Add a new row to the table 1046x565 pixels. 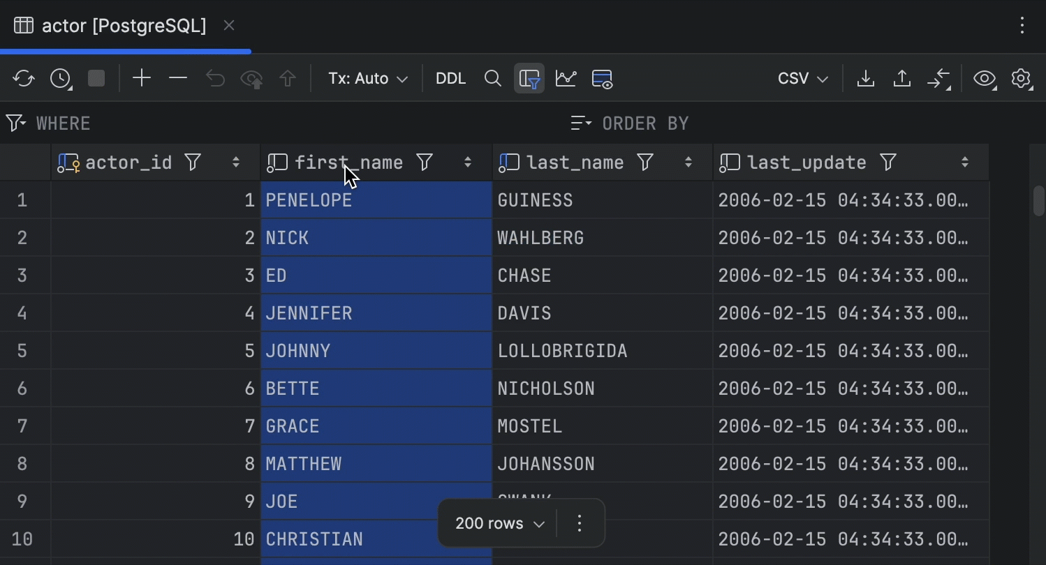coord(141,78)
